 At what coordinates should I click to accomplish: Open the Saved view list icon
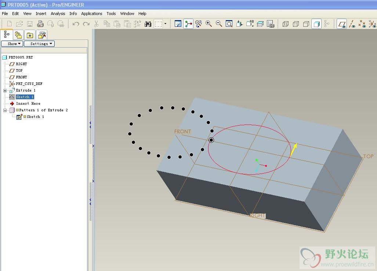[x=250, y=24]
